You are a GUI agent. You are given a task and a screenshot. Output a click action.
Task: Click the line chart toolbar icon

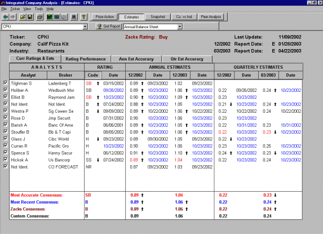click(64, 17)
